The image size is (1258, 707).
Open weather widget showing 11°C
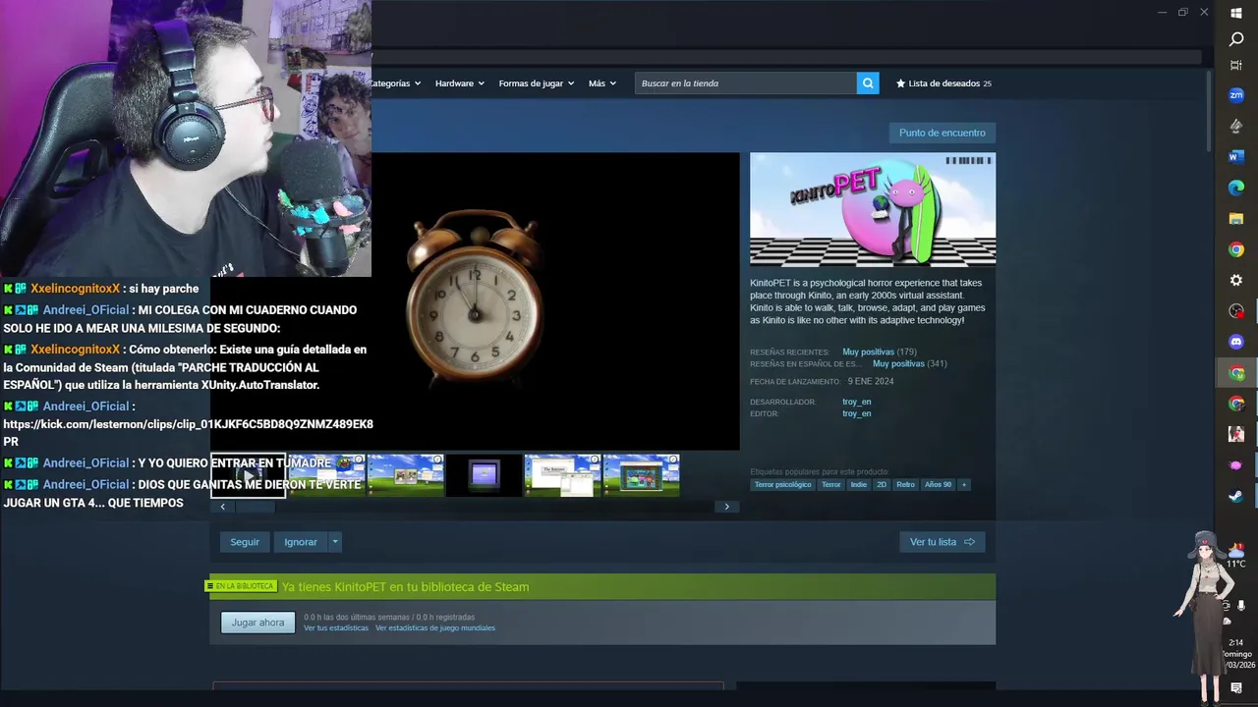[x=1236, y=556]
